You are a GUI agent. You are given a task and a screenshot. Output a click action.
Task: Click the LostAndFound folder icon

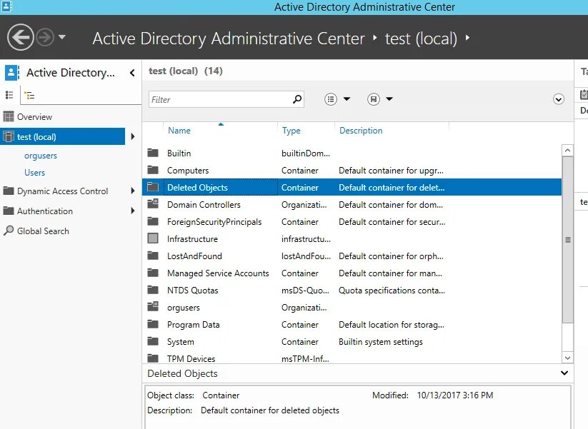153,256
